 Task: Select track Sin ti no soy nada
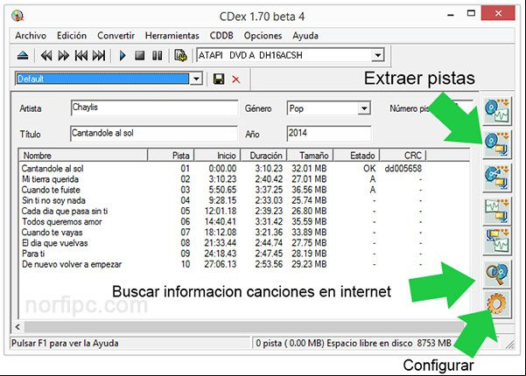53,200
